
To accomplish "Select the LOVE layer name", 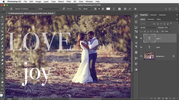I will click(158, 47).
